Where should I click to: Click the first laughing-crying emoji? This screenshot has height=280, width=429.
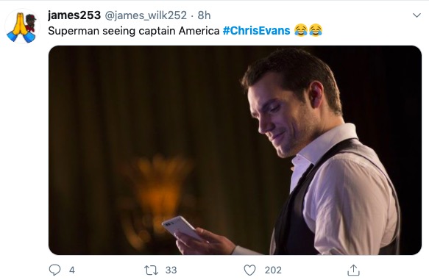tap(301, 30)
